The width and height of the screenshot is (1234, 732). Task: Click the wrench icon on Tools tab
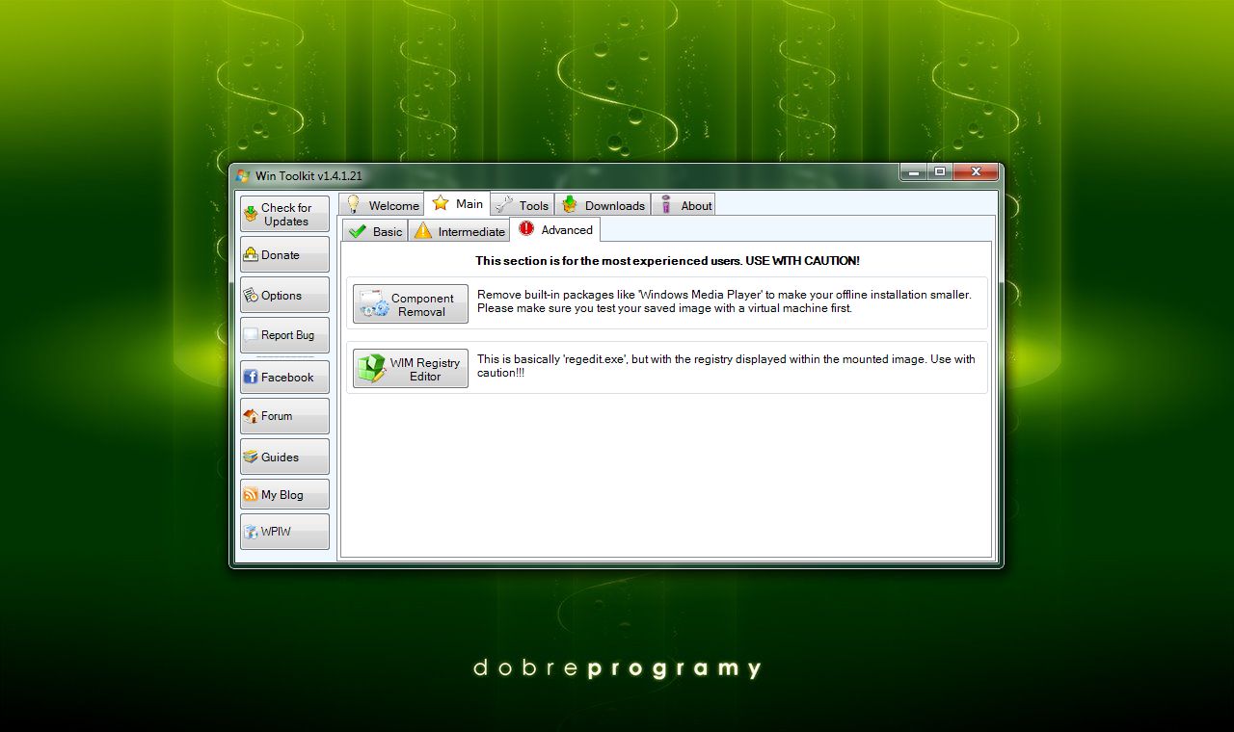tap(504, 204)
